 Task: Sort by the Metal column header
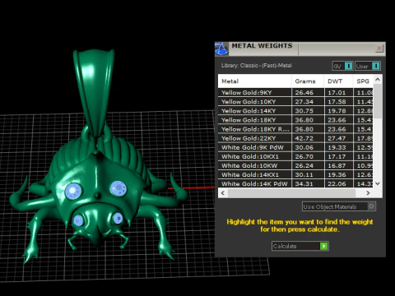pos(255,81)
